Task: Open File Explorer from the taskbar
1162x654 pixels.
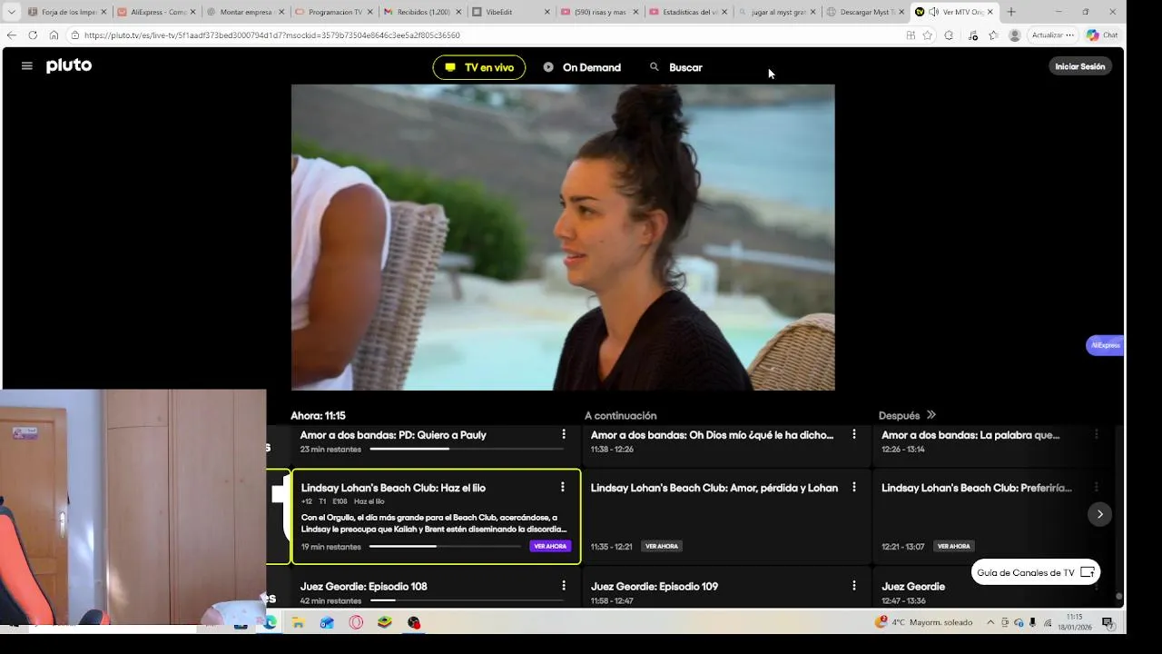Action: [x=298, y=623]
